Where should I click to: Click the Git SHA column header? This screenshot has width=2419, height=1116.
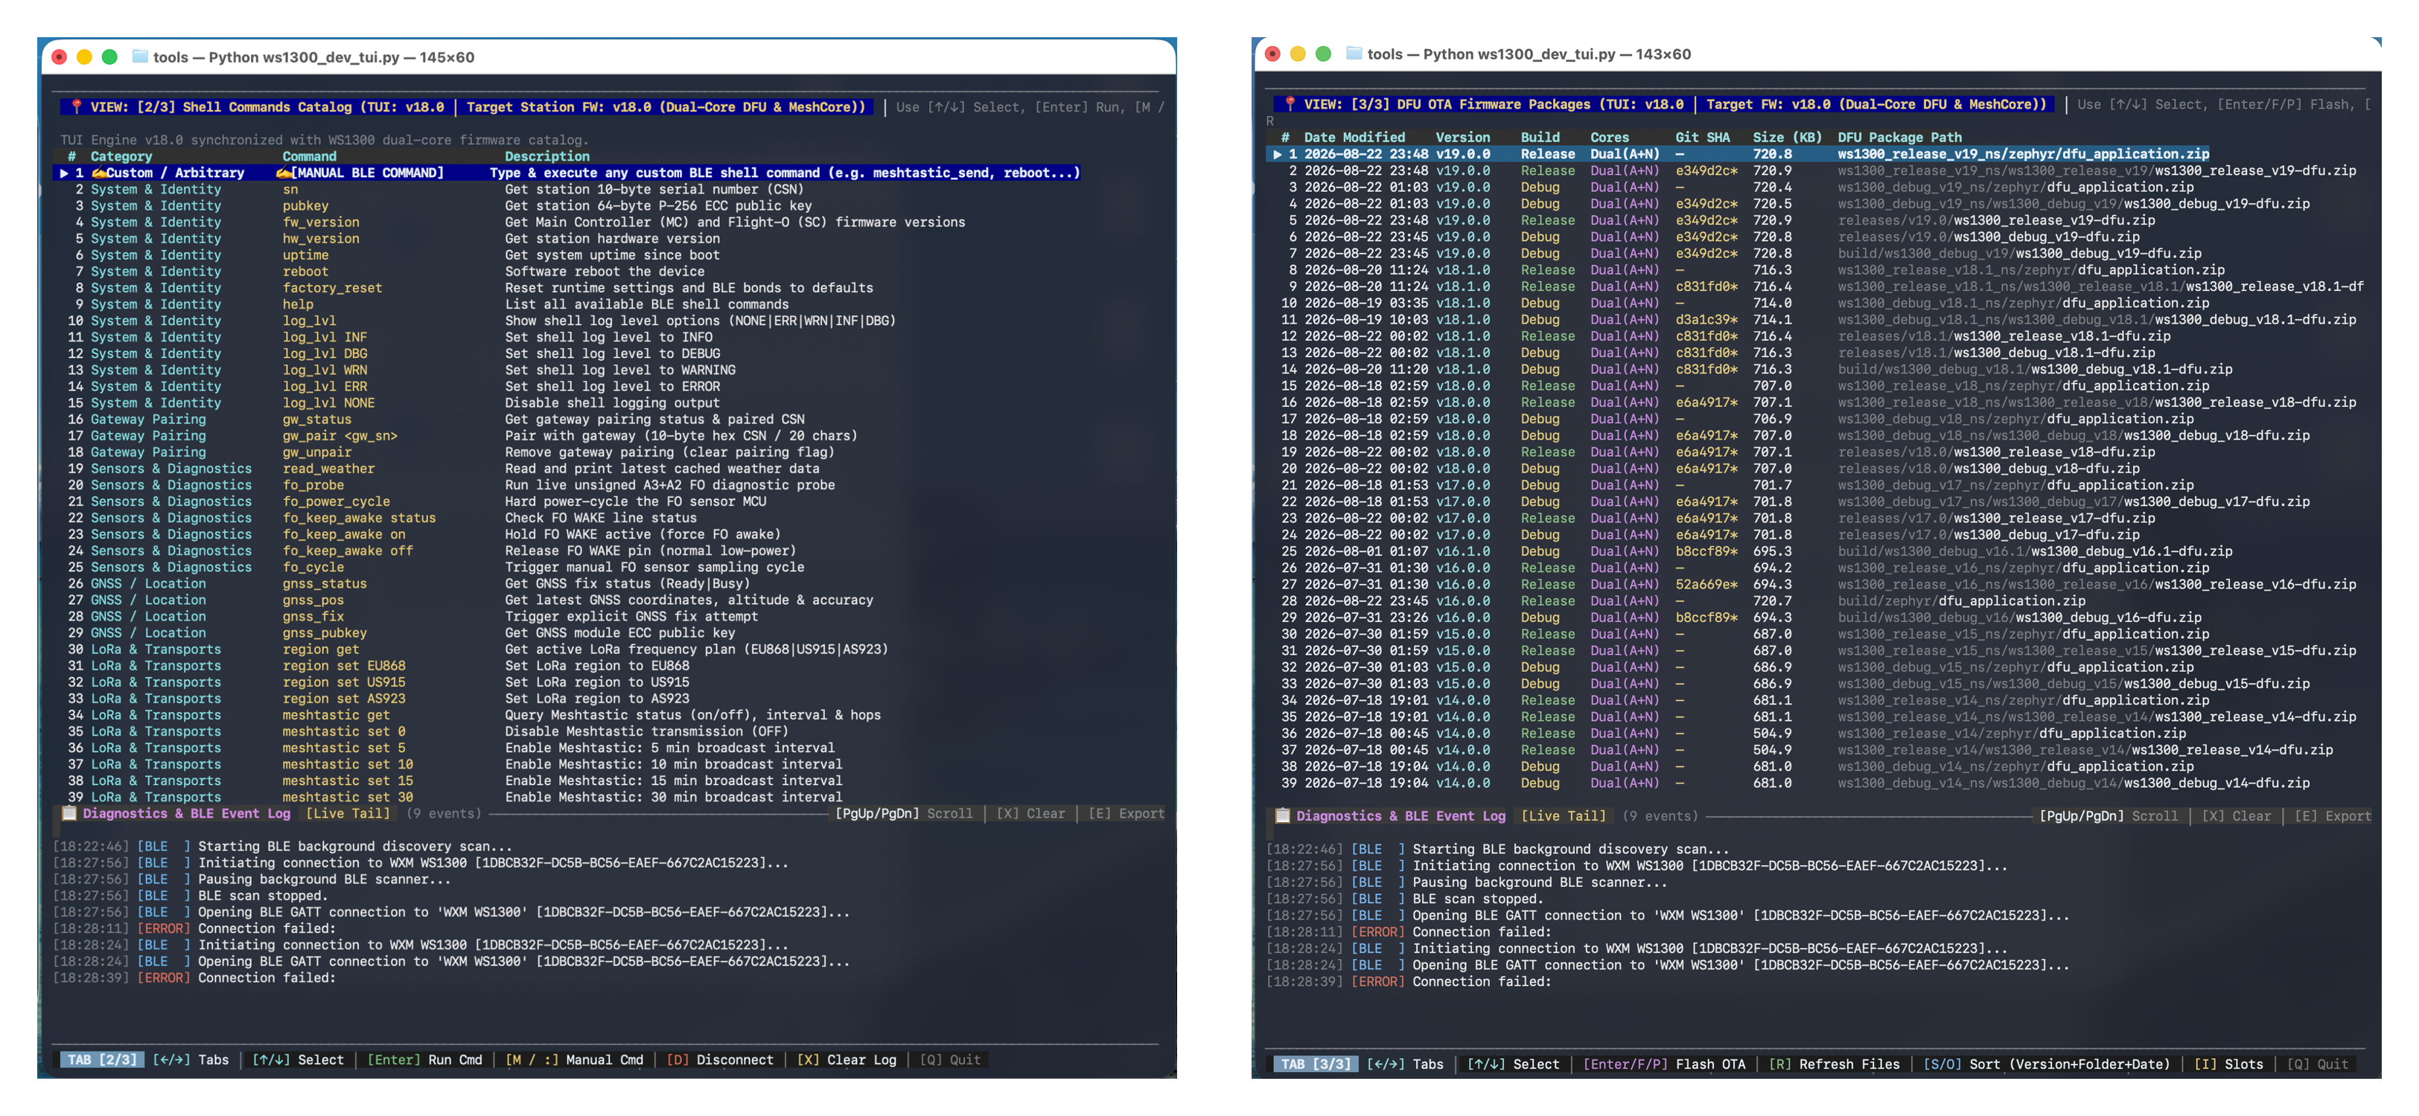pos(1703,138)
